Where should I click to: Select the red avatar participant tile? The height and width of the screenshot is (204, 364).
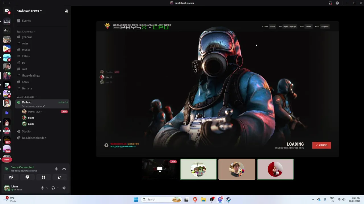(x=275, y=169)
